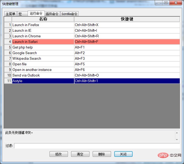This screenshot has width=184, height=164.
Task: Select the 插件命令 tab
Action: pos(52,14)
